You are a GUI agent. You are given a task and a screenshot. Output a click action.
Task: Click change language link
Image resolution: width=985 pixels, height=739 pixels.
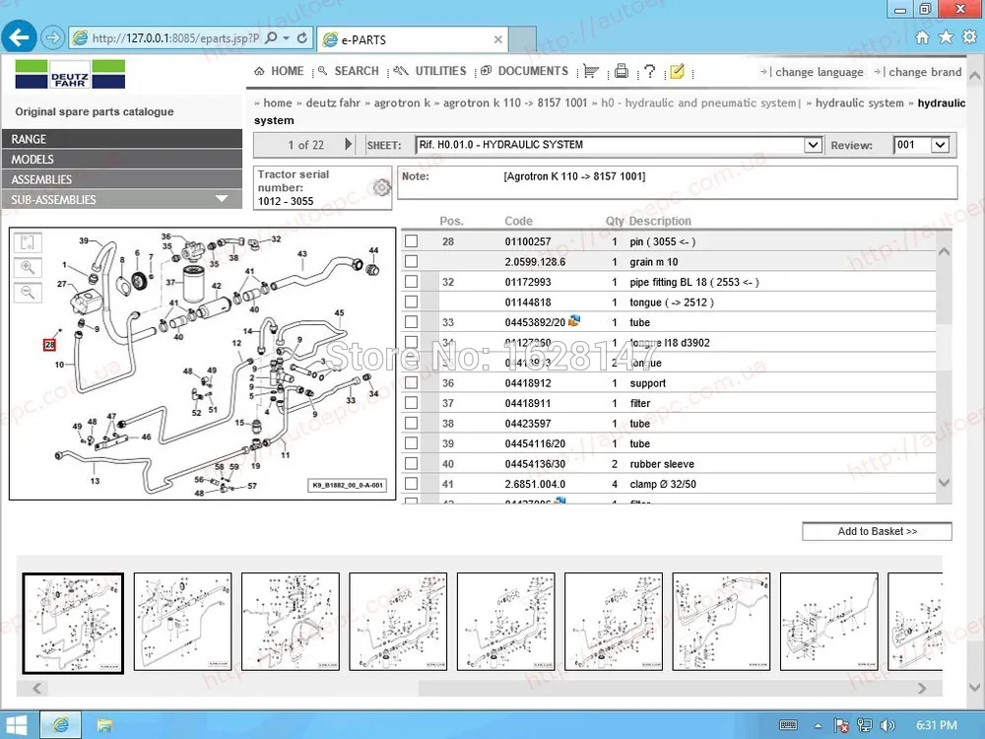tap(820, 72)
